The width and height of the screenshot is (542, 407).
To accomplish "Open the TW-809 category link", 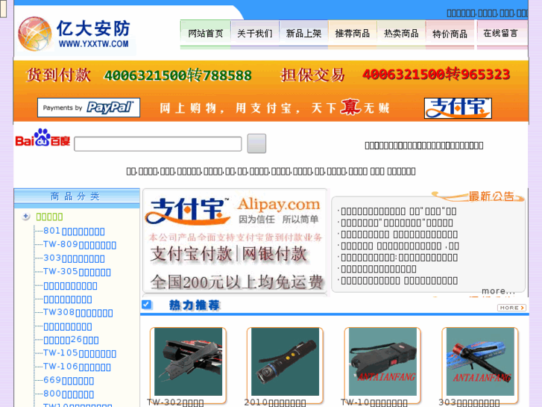I will pyautogui.click(x=80, y=244).
